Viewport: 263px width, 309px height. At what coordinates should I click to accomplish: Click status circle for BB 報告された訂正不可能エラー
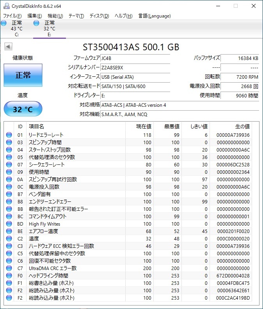click(x=9, y=209)
